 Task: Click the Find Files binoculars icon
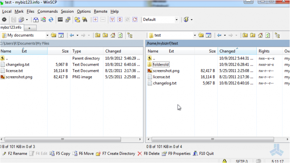click(85, 20)
